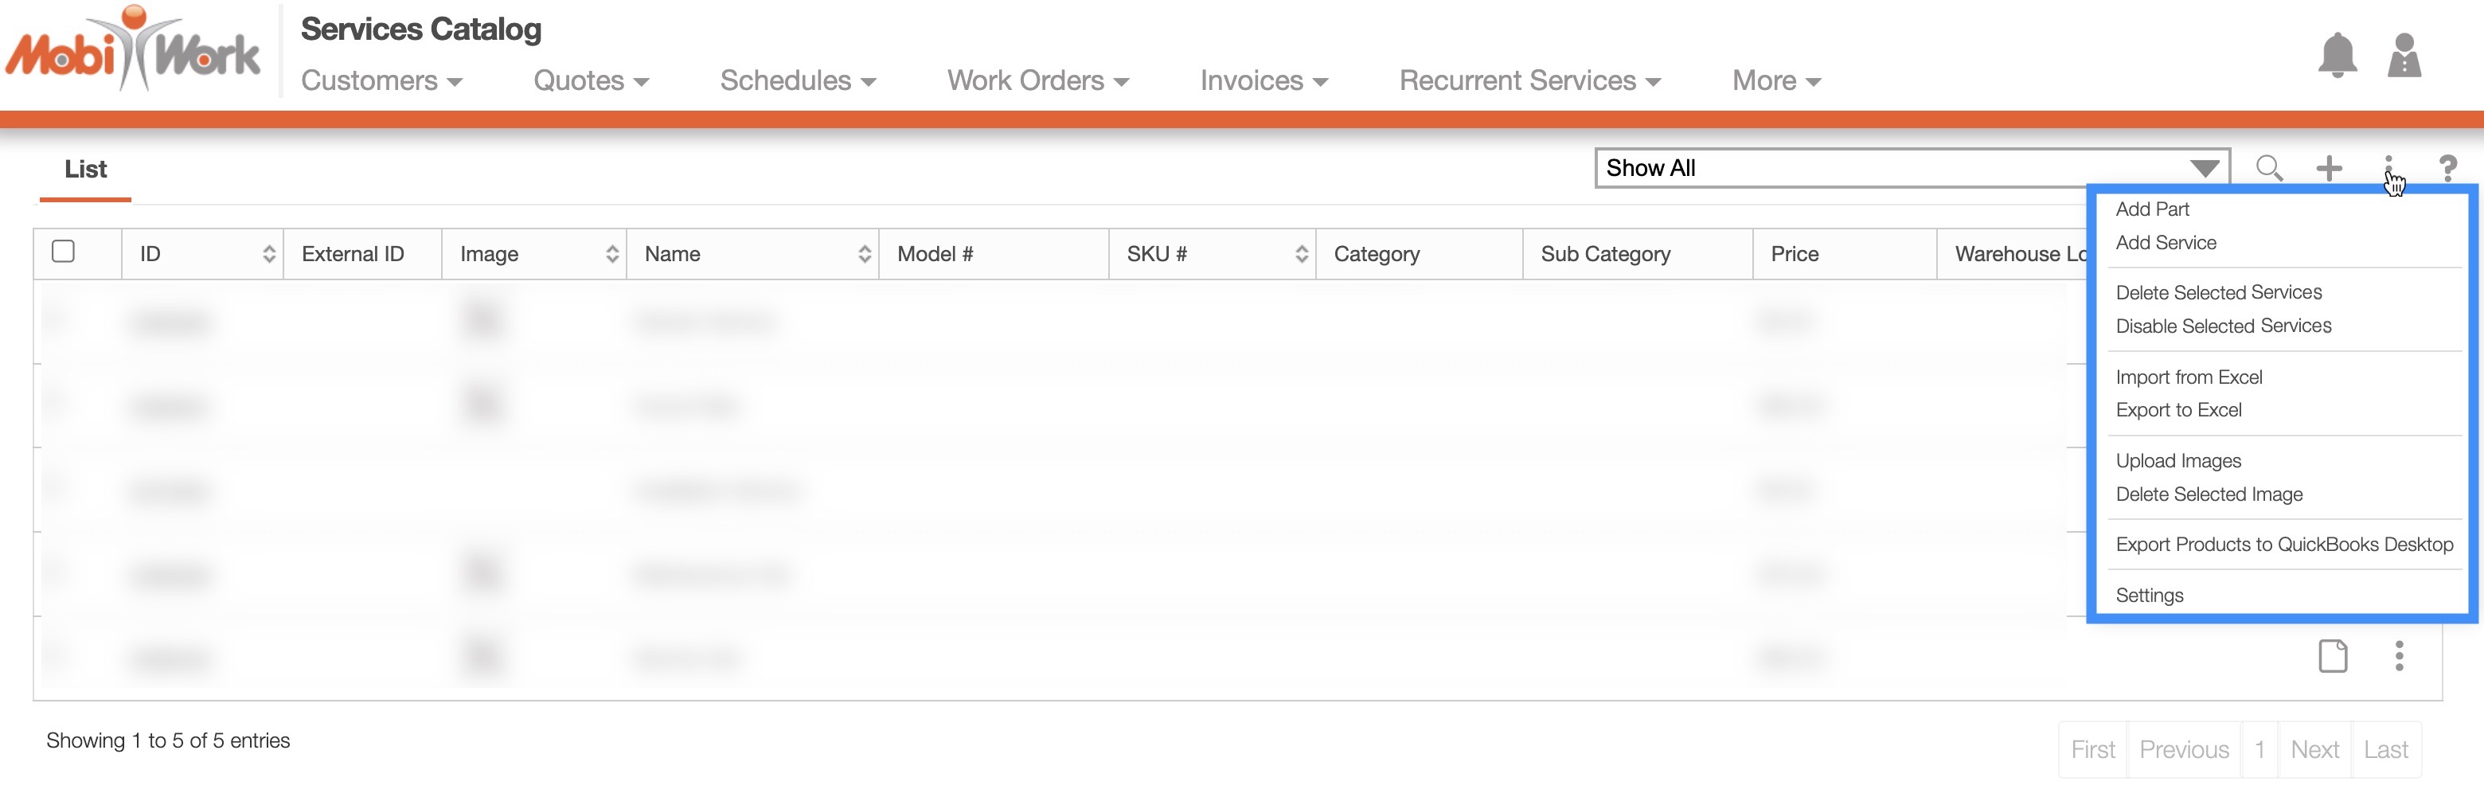
Task: Sort by the SKU # column header
Action: tap(1212, 253)
